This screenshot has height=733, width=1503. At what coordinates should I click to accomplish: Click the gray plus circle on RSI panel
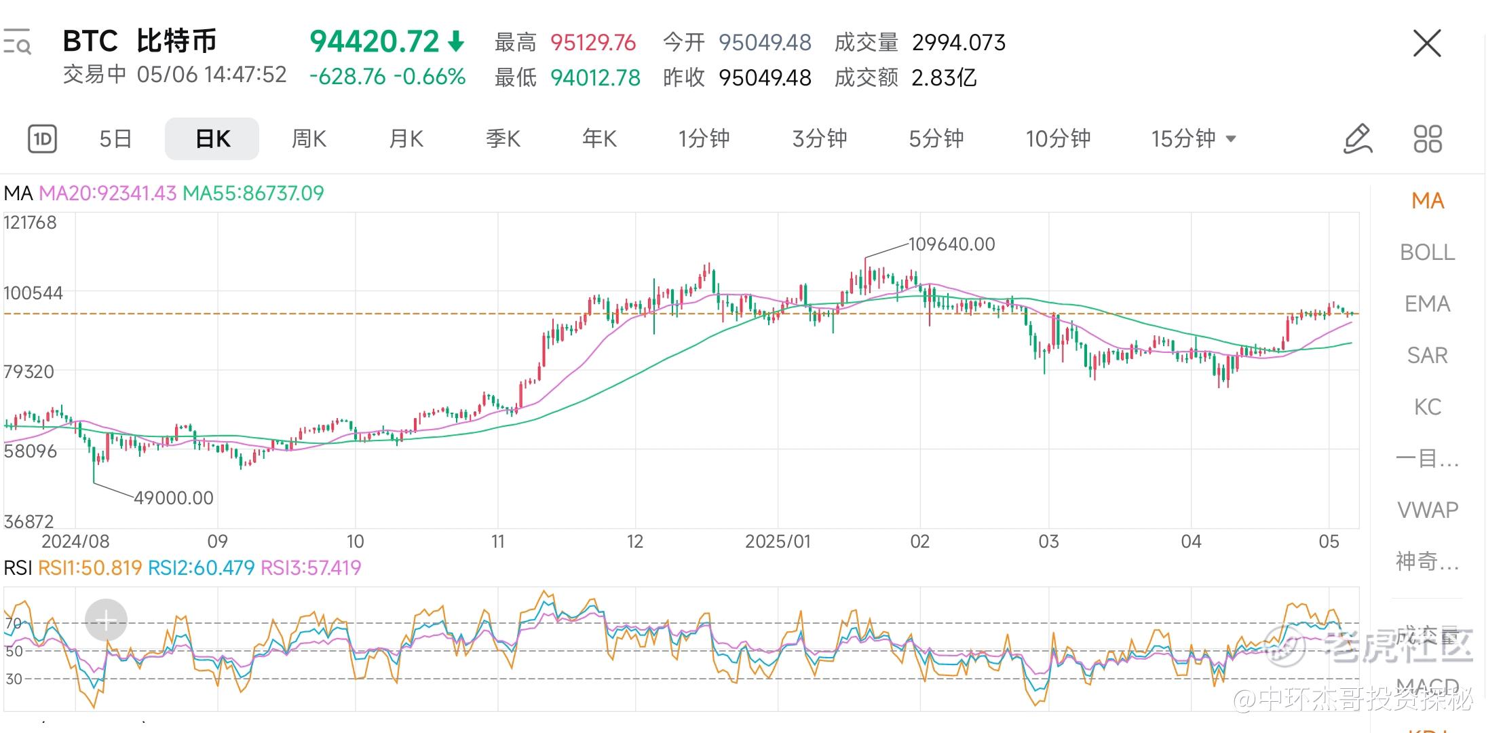[x=106, y=620]
